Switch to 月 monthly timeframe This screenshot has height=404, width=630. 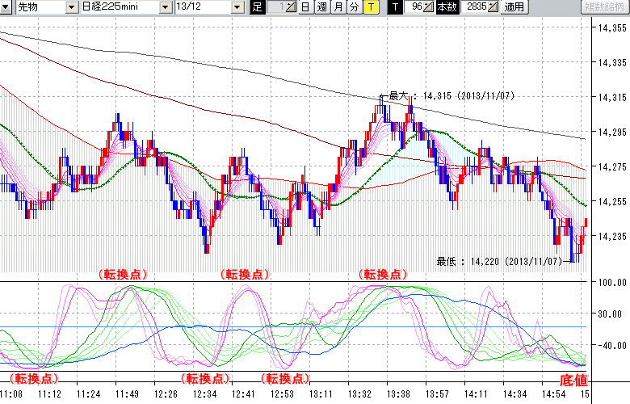tap(338, 7)
